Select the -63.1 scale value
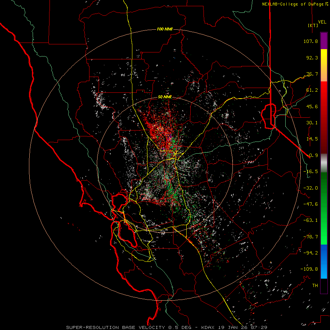330x330 pixels. 311,220
